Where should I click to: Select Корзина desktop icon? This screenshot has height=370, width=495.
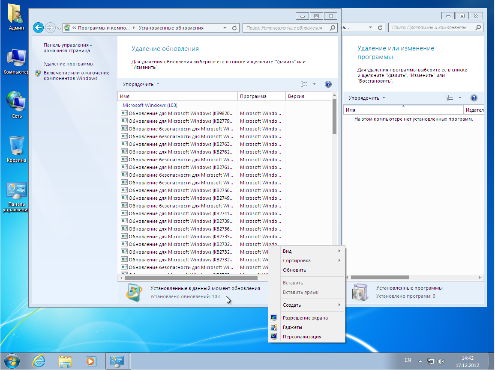[x=16, y=149]
